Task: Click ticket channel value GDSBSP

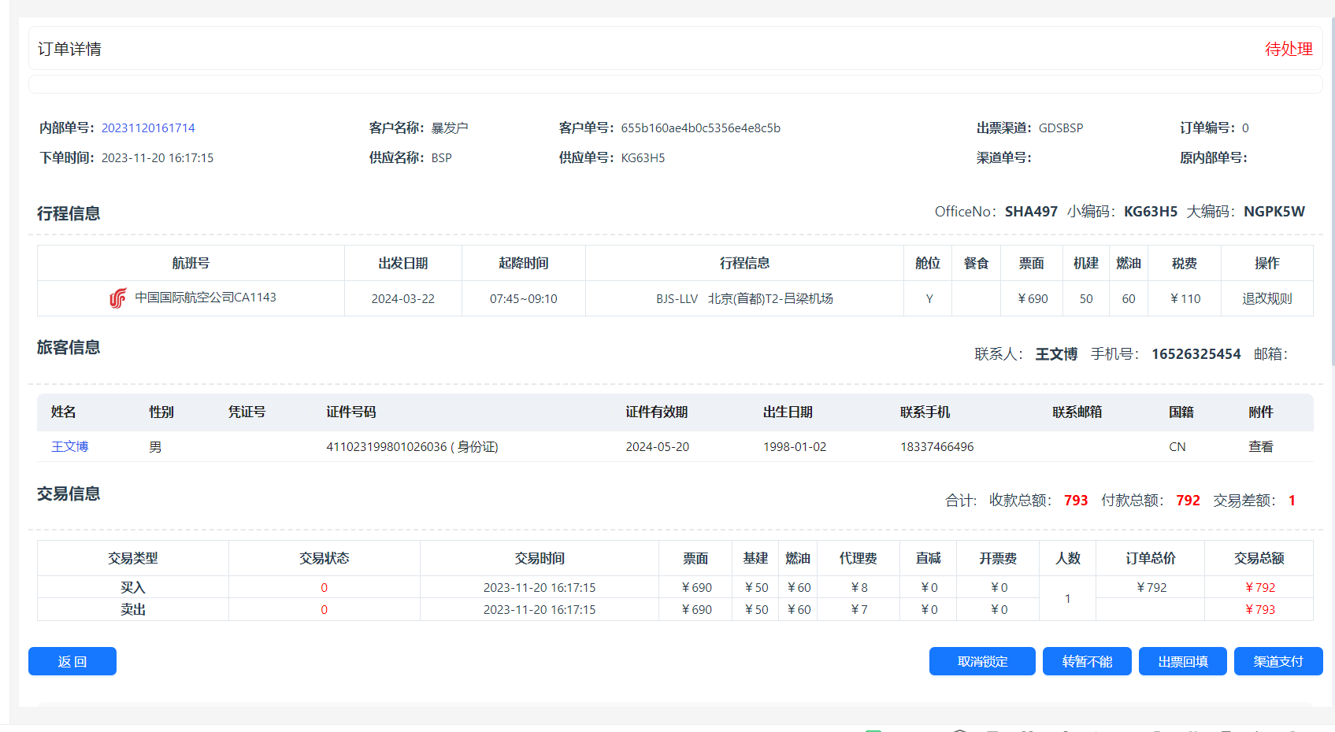Action: 1061,128
